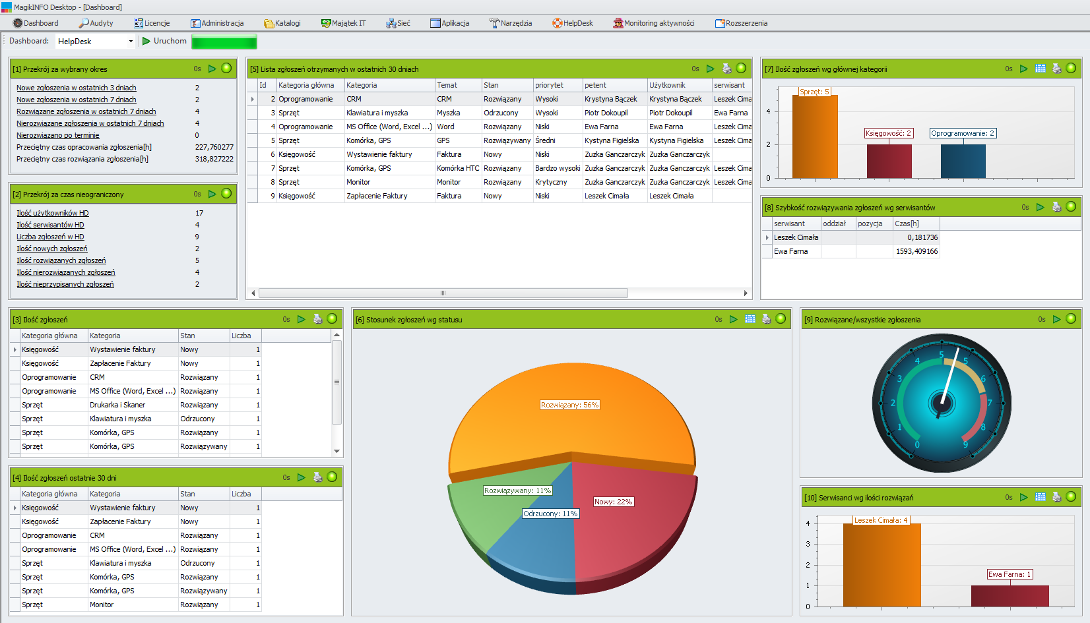
Task: Toggle the green status light on panel [2]
Action: click(226, 194)
